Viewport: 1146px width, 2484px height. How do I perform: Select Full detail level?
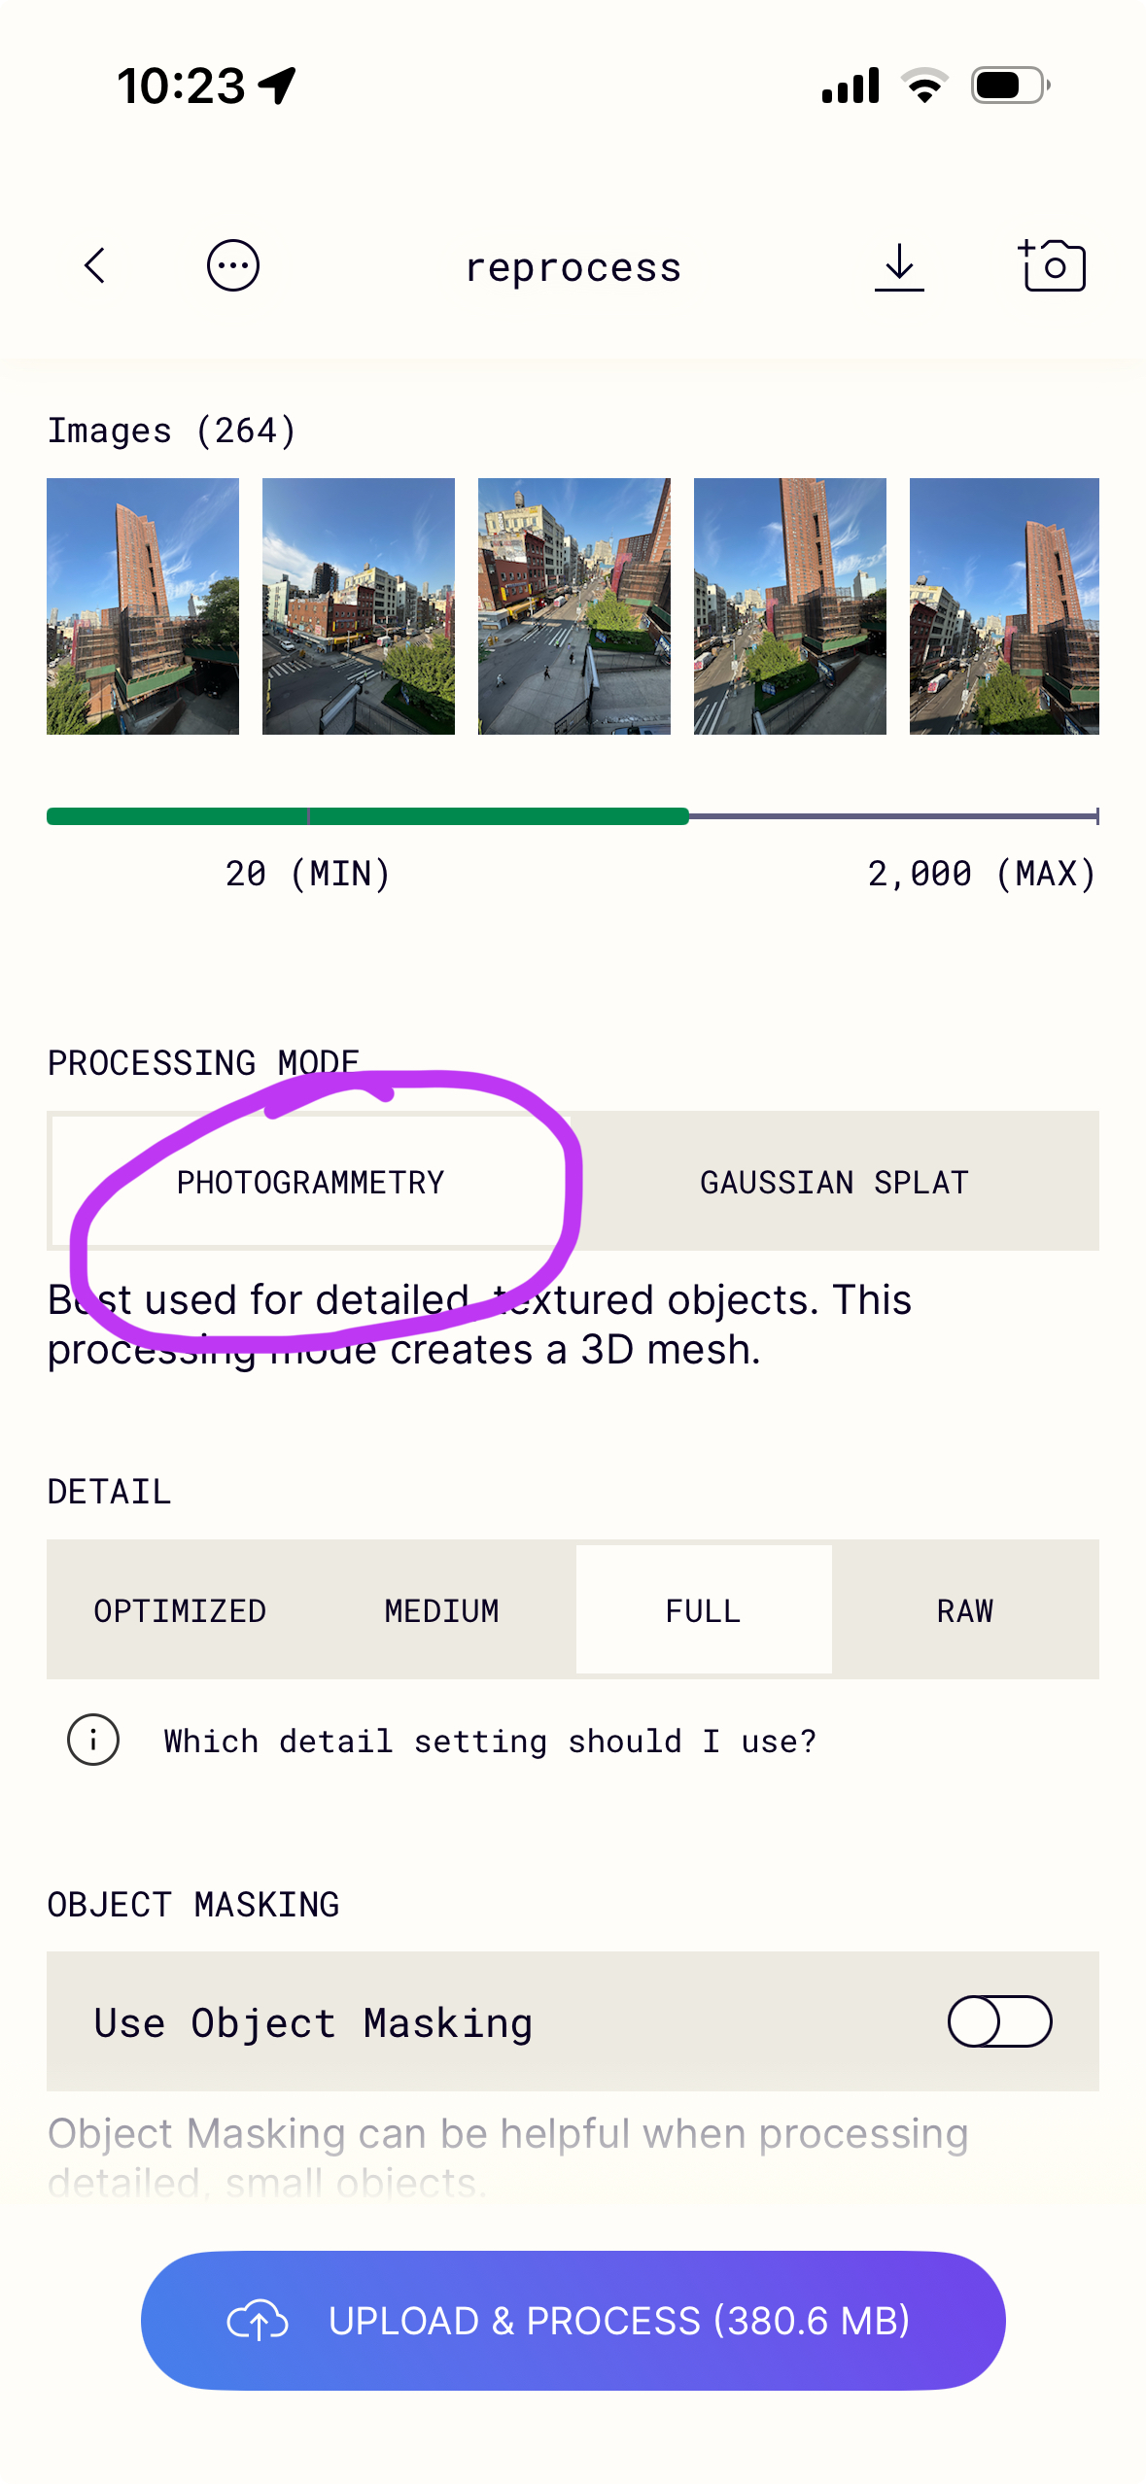coord(703,1610)
